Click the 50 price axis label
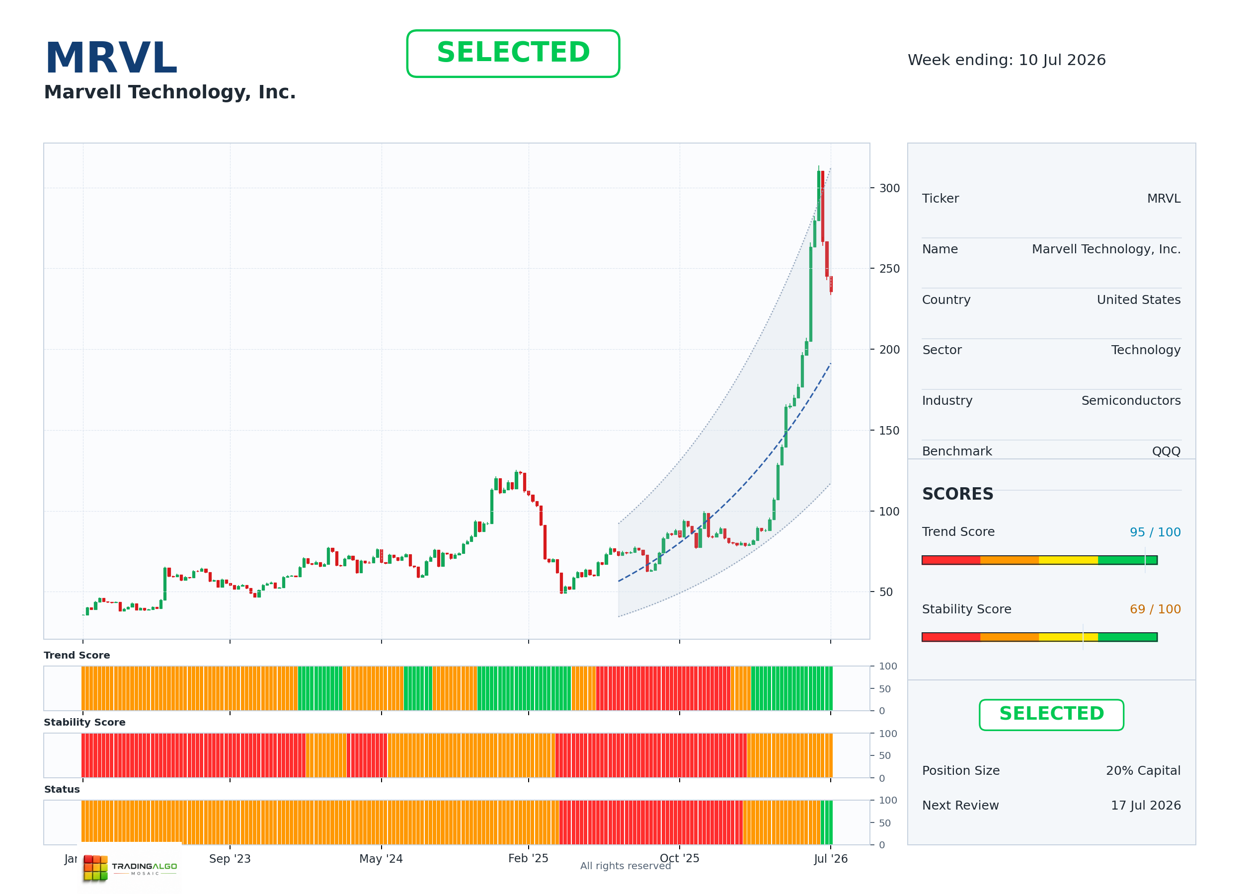The width and height of the screenshot is (1252, 894). point(886,592)
